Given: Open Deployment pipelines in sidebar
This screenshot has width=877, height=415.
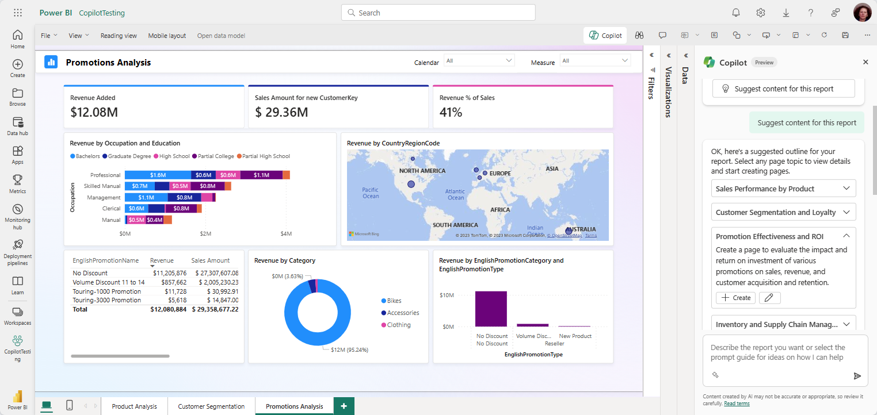Looking at the screenshot, I should click(x=17, y=252).
